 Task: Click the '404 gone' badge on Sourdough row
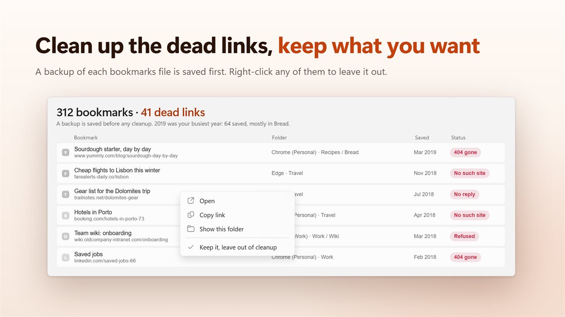pyautogui.click(x=465, y=152)
